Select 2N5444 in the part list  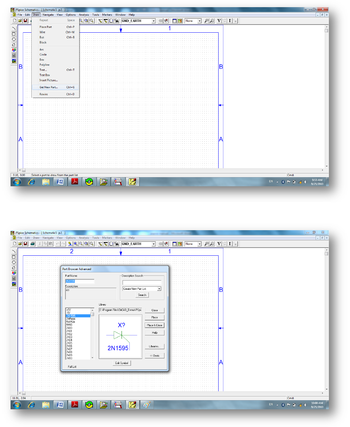[78, 319]
